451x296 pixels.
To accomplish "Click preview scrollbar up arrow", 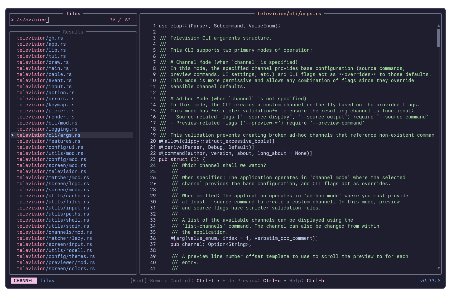I will pyautogui.click(x=439, y=26).
